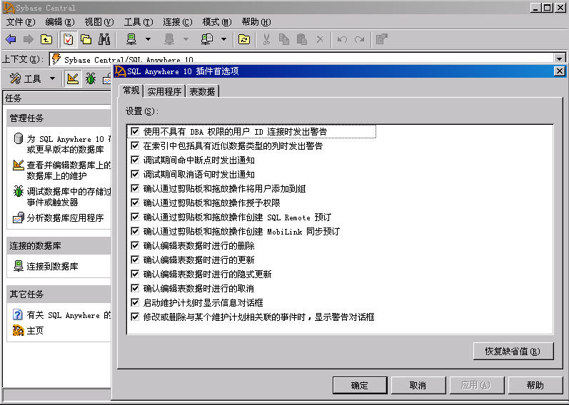569x405 pixels.
Task: Toggle 创建 MobiLink 同步预订 checkbox
Action: 135,231
